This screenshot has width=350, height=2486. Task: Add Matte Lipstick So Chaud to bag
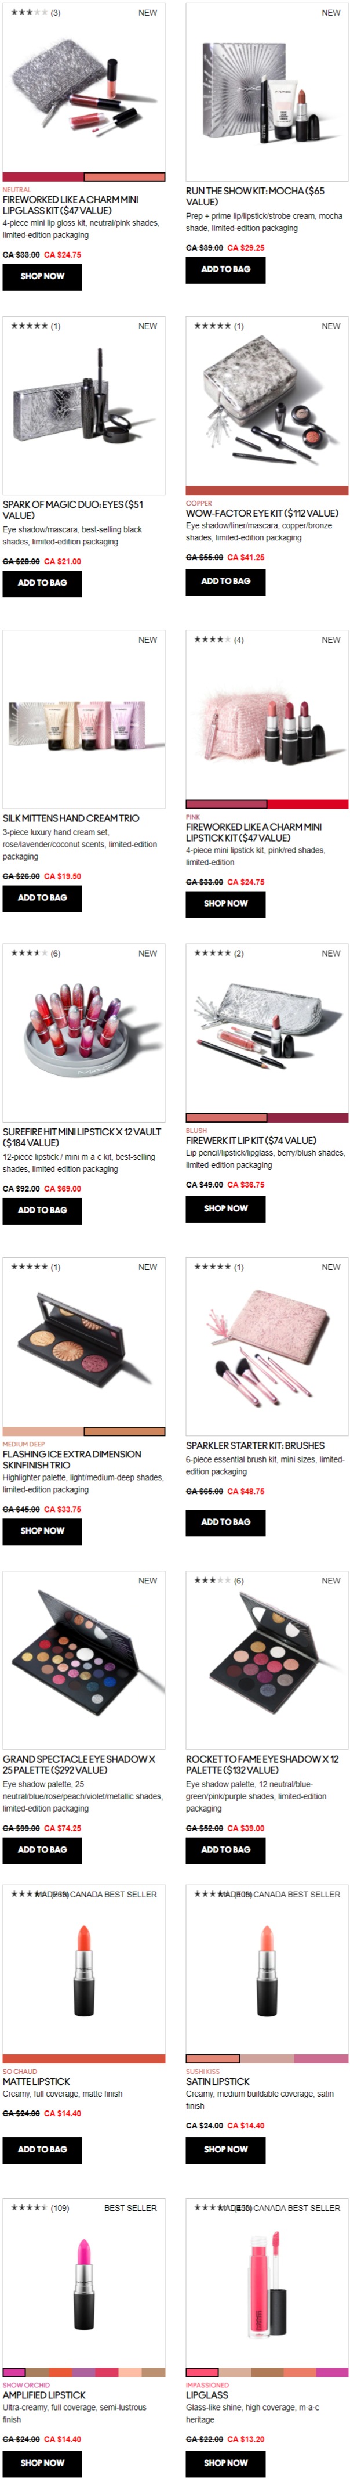pos(42,2149)
